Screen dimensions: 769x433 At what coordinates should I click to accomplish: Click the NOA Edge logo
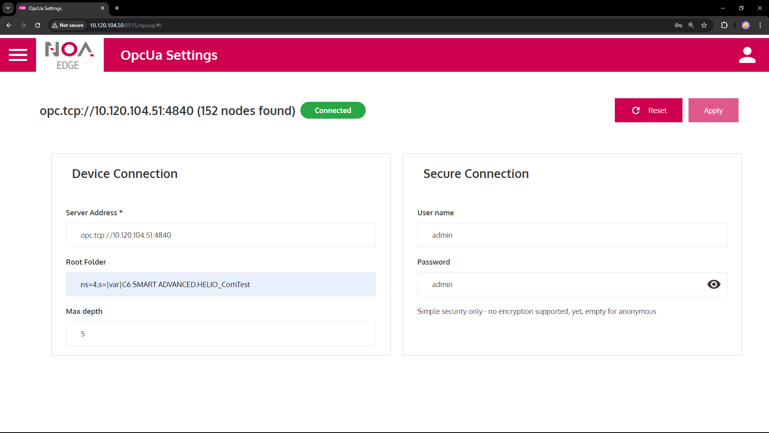69,55
